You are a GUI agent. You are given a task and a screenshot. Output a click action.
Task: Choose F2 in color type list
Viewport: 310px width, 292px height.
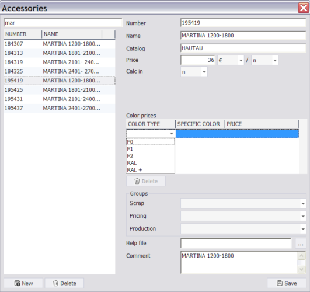150,156
